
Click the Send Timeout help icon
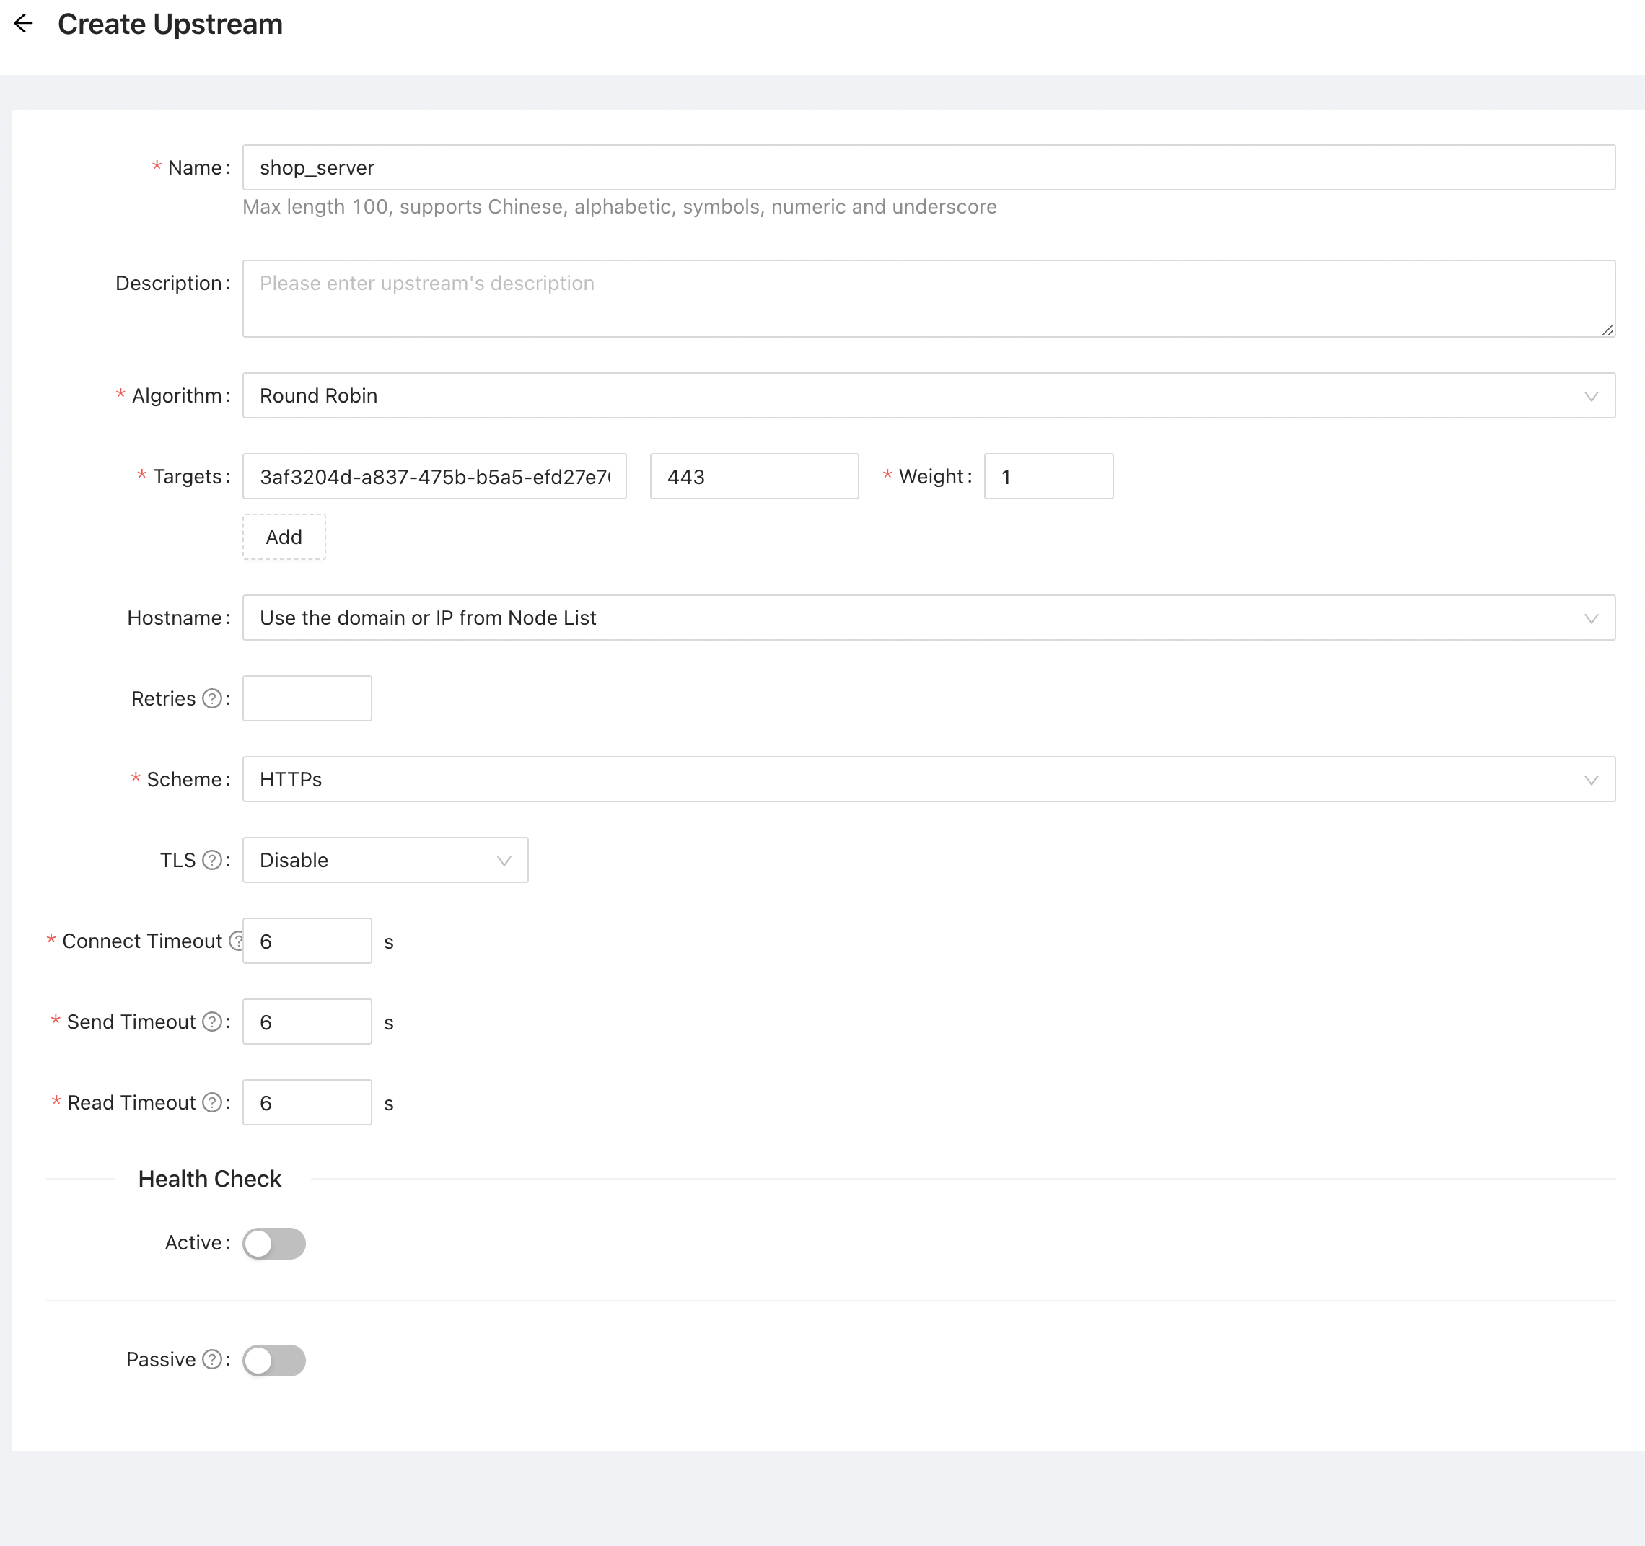click(x=212, y=1022)
